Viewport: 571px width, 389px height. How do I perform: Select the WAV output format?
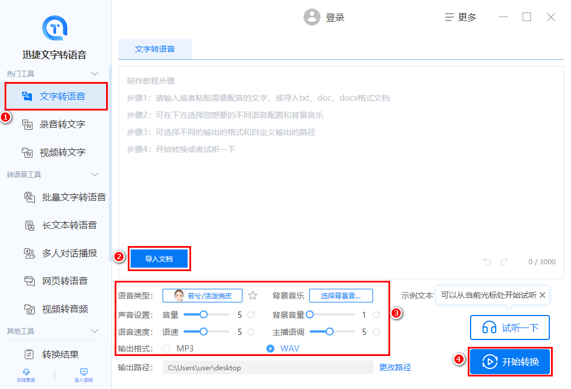pos(271,348)
